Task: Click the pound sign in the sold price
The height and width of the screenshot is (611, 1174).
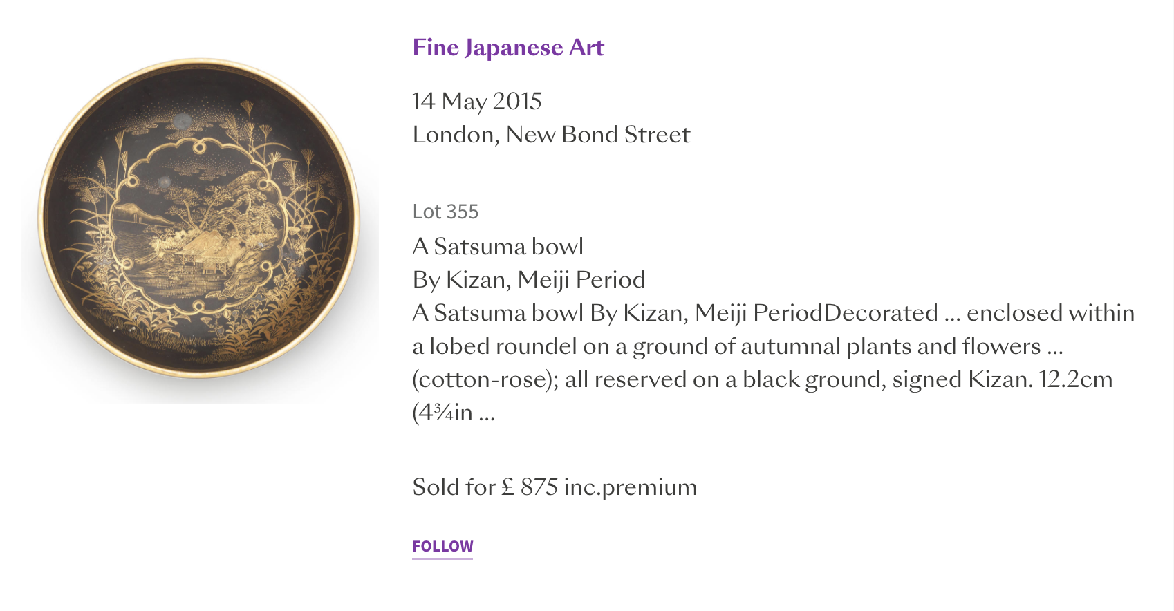Action: [507, 487]
